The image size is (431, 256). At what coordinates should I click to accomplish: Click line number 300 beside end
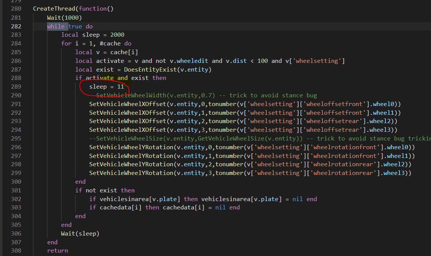coord(16,181)
